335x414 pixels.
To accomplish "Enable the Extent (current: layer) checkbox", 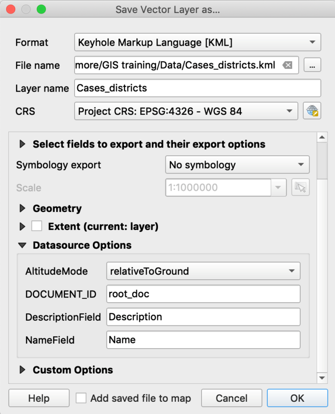I will point(37,226).
